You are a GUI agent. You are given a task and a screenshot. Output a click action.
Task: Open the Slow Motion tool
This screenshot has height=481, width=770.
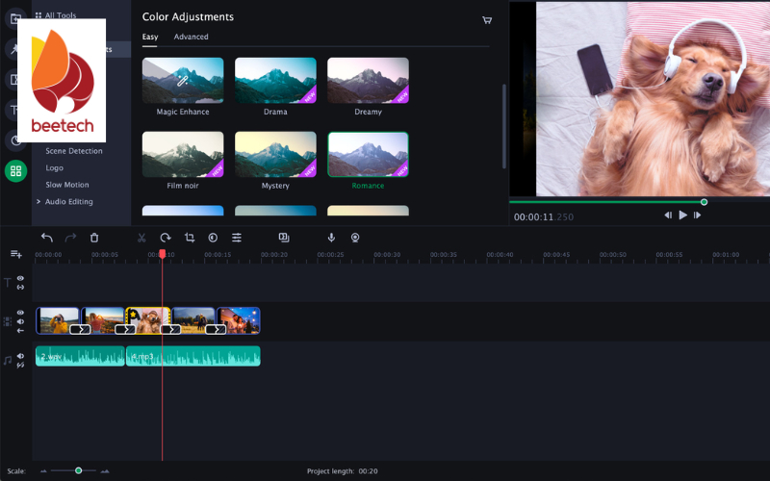tap(67, 185)
